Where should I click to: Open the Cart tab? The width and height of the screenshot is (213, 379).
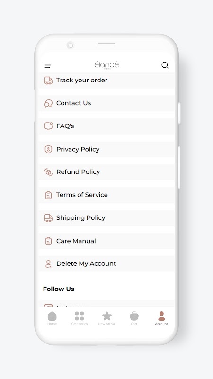click(134, 318)
